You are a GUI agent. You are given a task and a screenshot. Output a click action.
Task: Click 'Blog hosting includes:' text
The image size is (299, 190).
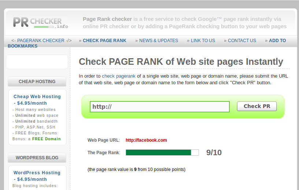[x=35, y=186]
